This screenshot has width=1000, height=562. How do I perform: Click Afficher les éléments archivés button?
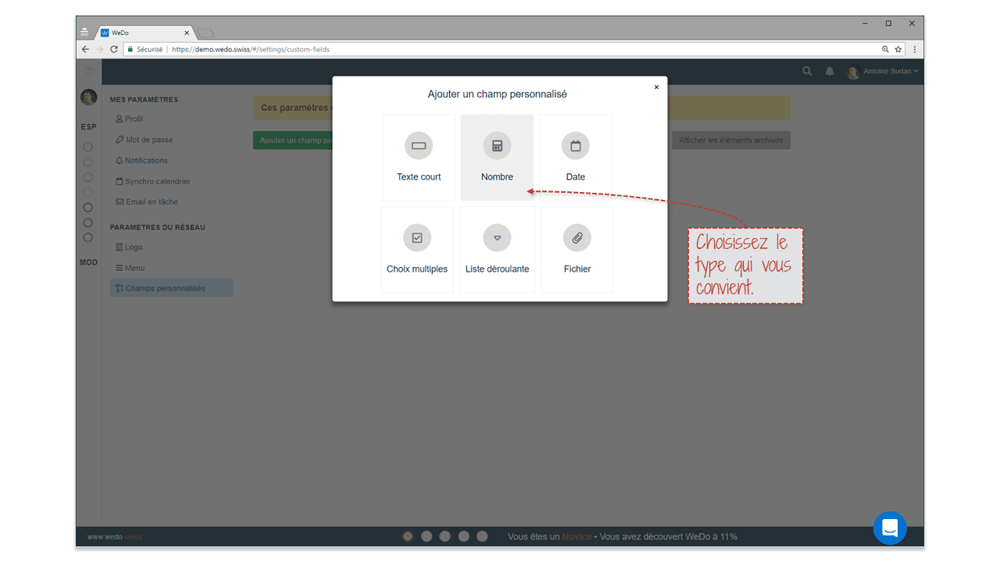[x=731, y=140]
